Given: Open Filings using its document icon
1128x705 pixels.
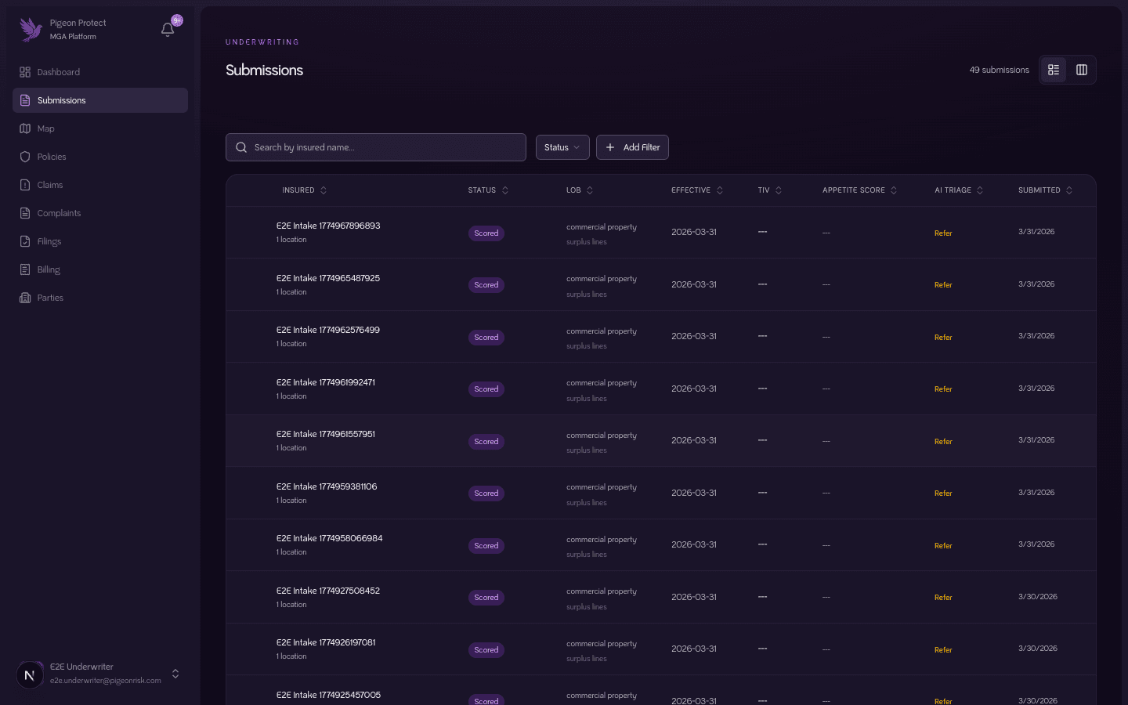Looking at the screenshot, I should click(x=25, y=241).
